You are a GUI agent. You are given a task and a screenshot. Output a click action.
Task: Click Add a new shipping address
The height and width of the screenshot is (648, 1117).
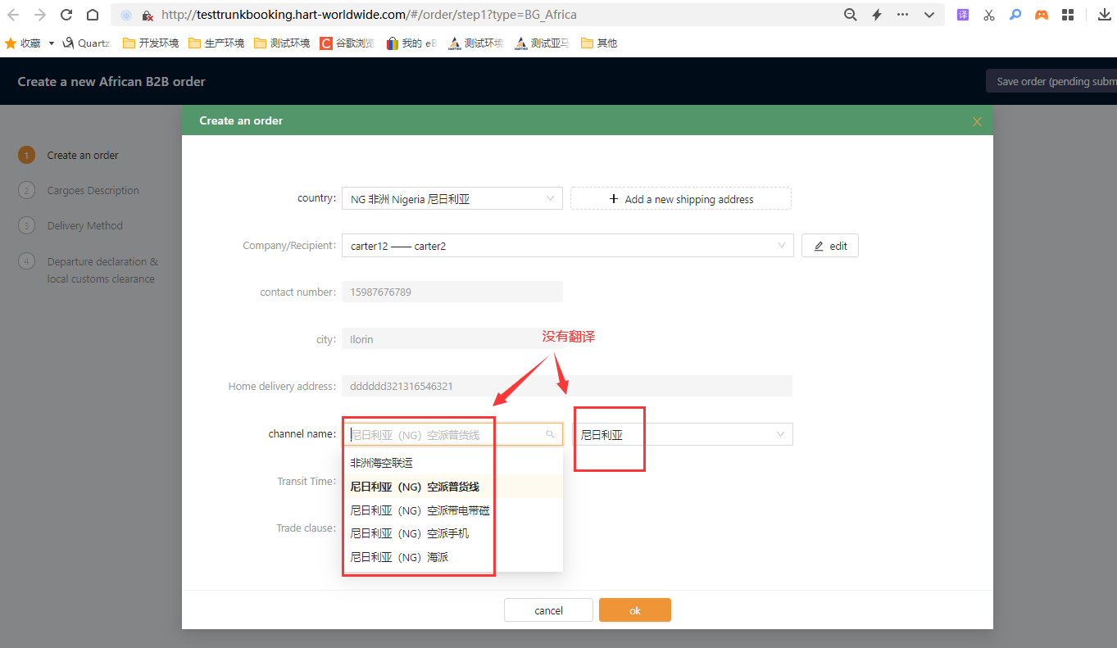click(x=680, y=199)
